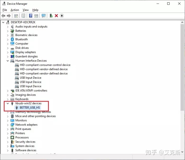
Task: Click the Forward arrow toolbar icon
Action: click(9, 16)
